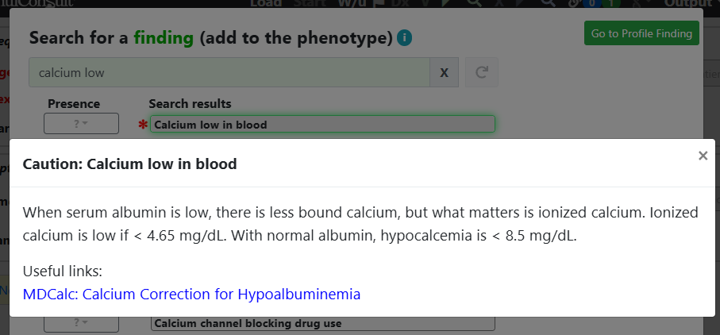
Task: Click the info icon beside the heading
Action: [x=405, y=37]
